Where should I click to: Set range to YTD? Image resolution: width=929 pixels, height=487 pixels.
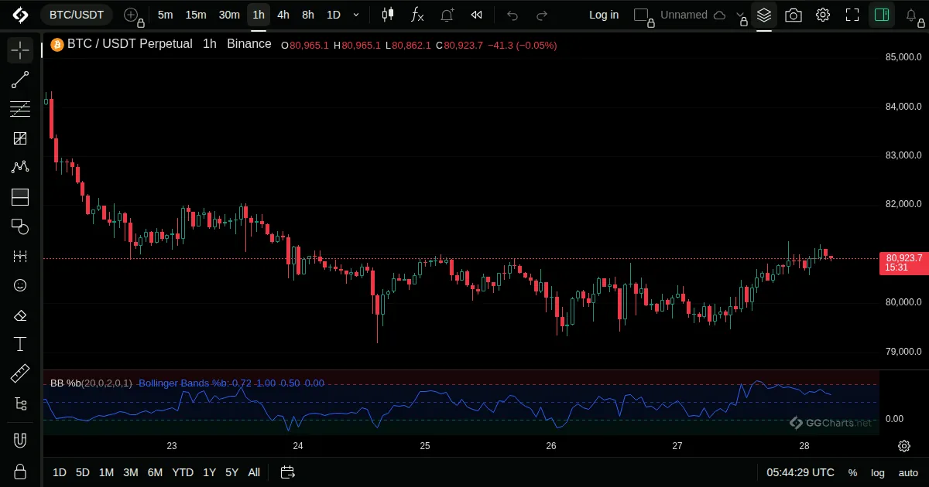183,472
